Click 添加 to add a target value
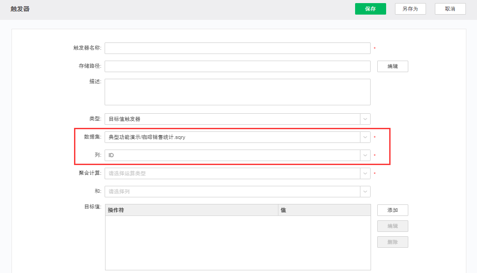This screenshot has width=477, height=273. point(392,210)
